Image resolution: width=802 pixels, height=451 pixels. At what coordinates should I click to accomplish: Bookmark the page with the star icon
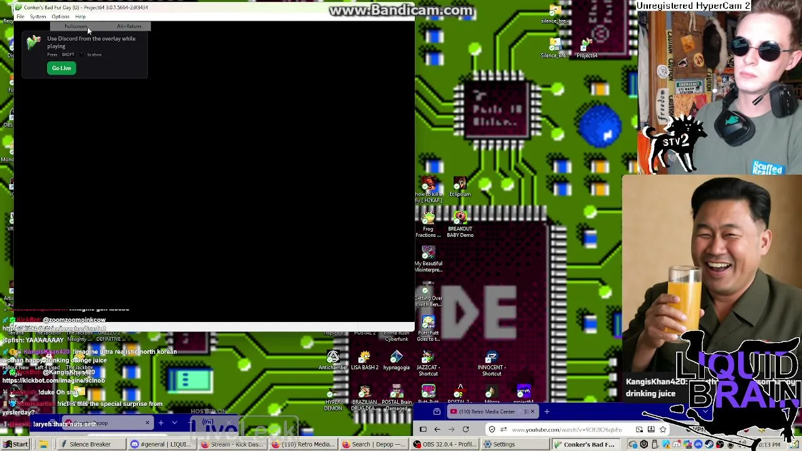coord(663,430)
